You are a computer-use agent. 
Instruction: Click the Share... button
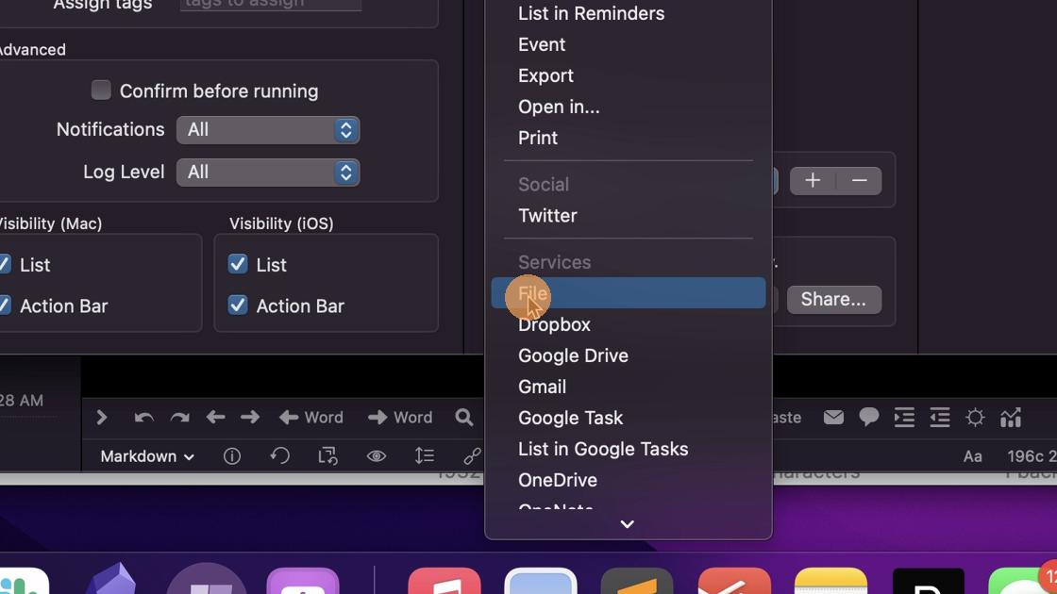pos(834,300)
